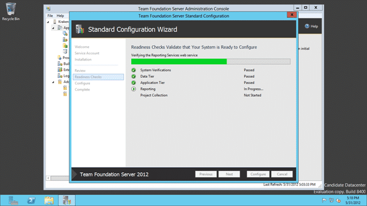Open the Help menu in Administration Console
The width and height of the screenshot is (367, 206).
coord(60,15)
